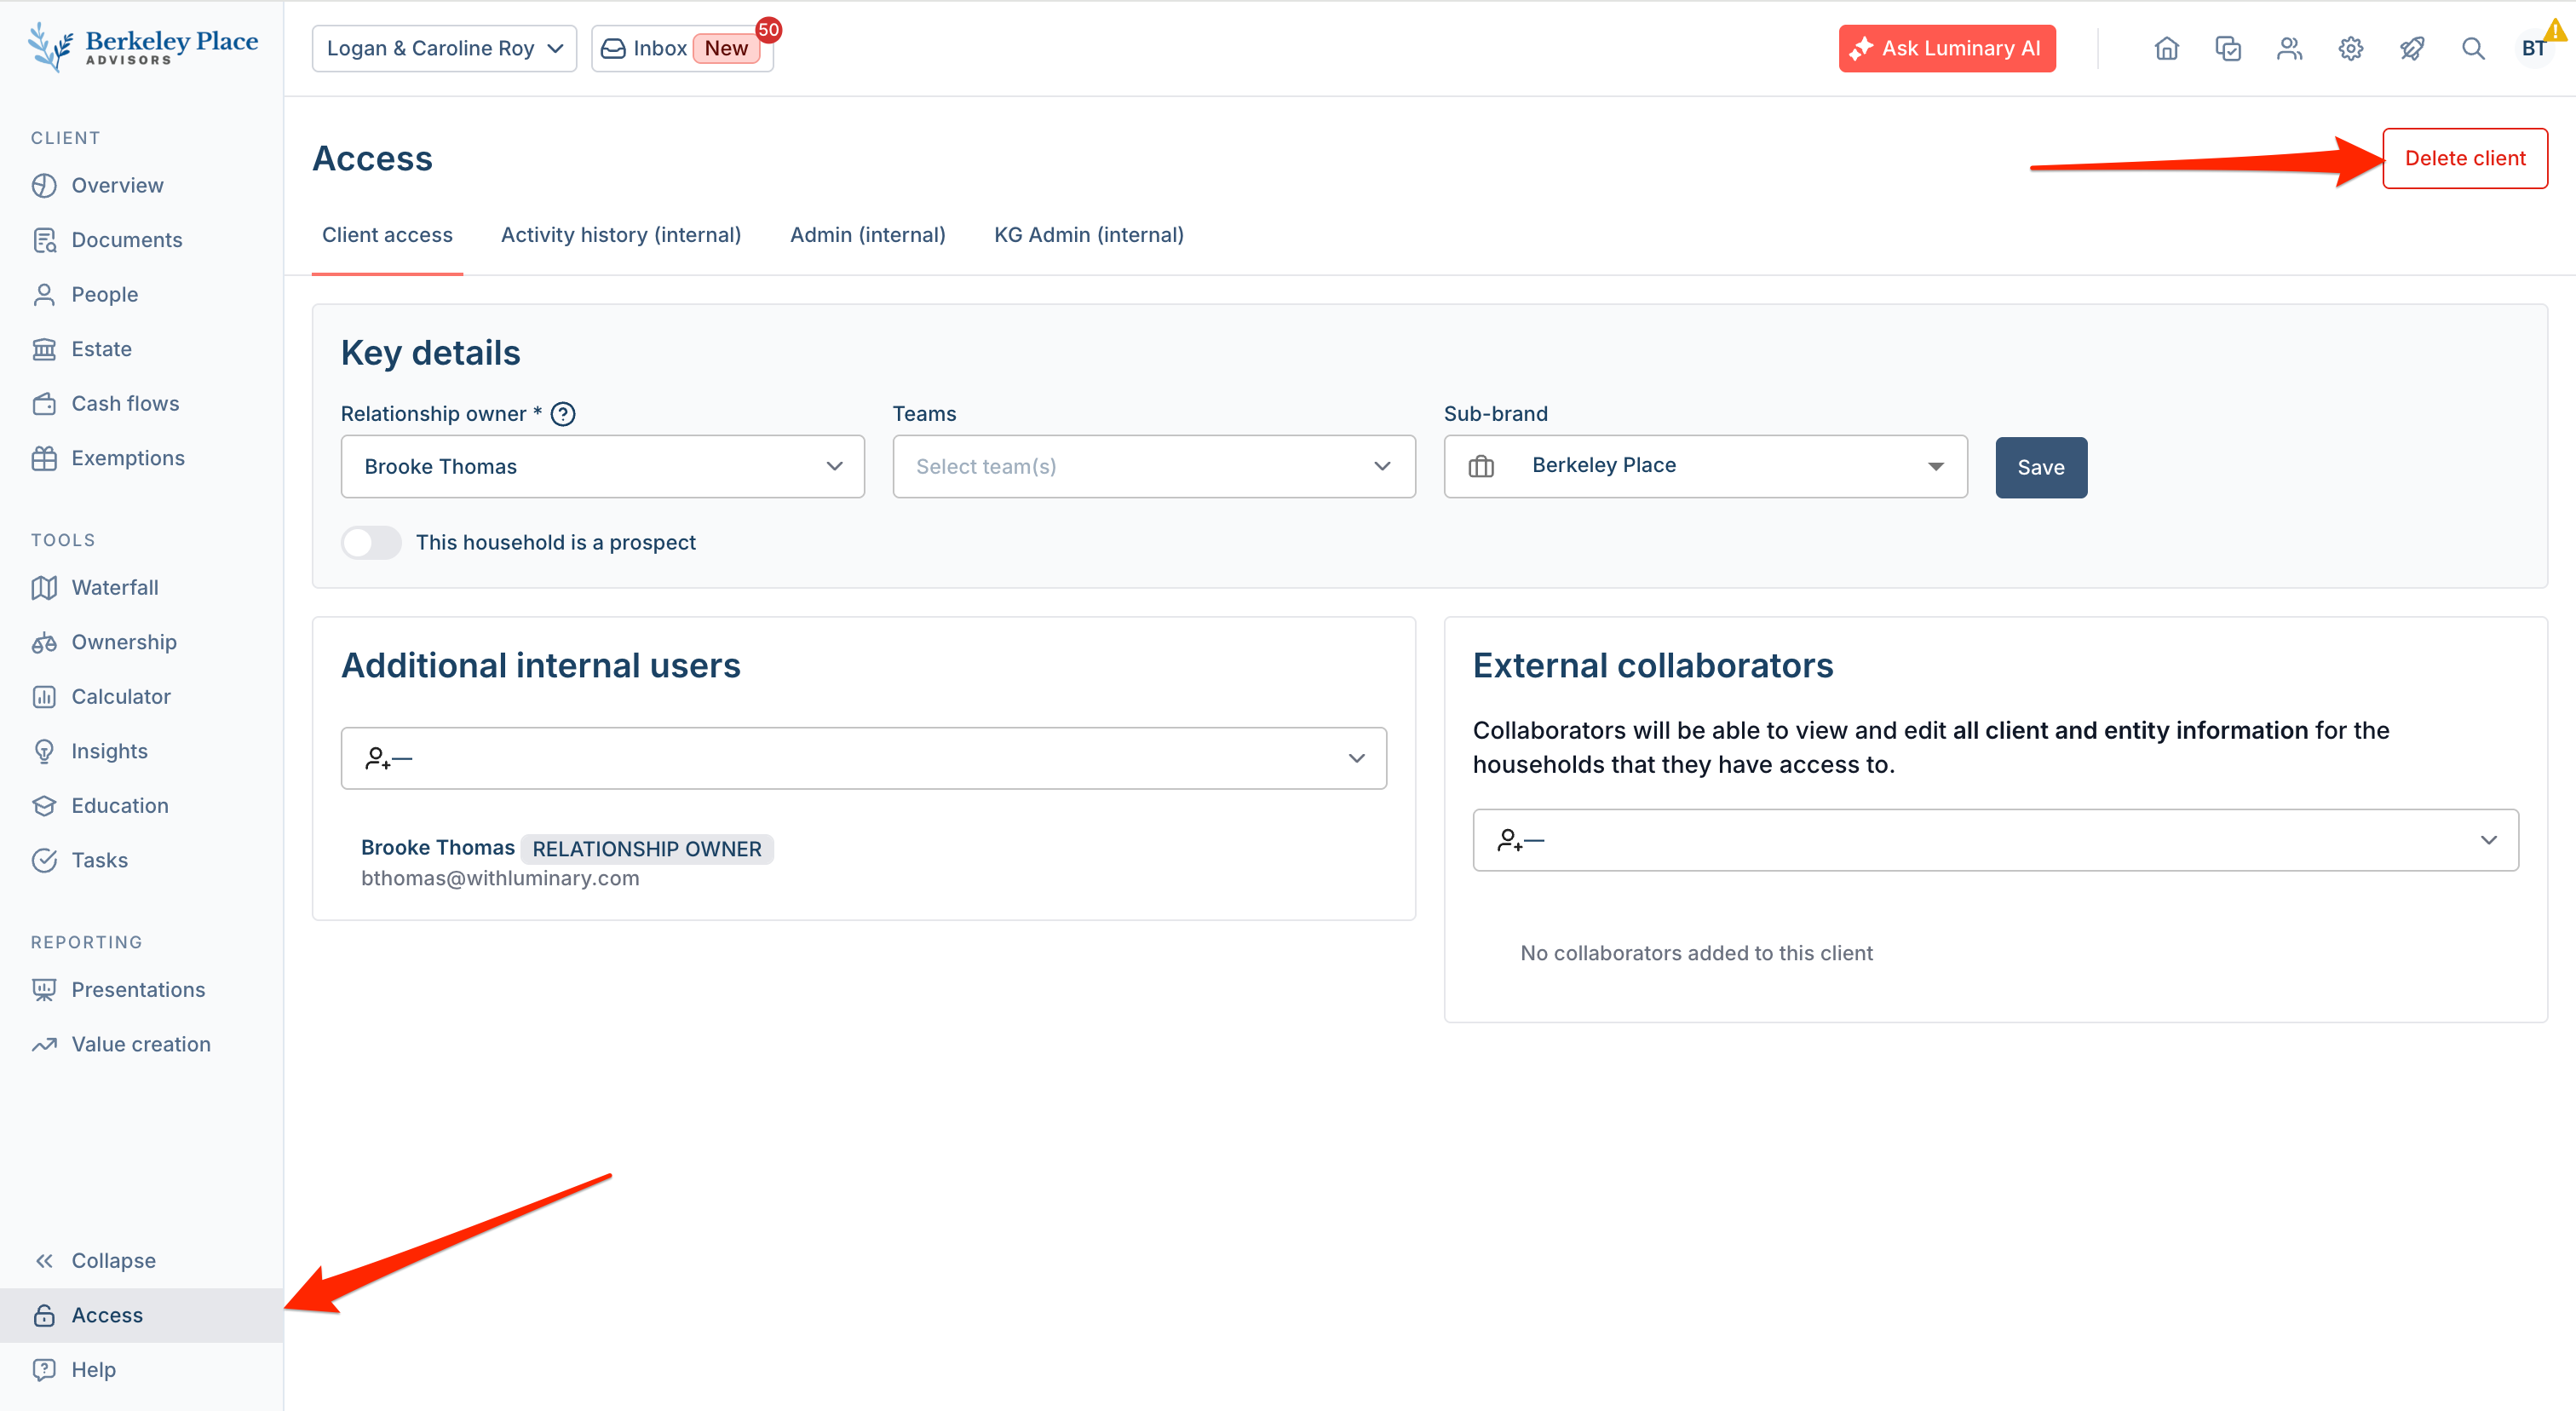Open the home icon in top bar
Screen dimensions: 2576x1411
2166,48
